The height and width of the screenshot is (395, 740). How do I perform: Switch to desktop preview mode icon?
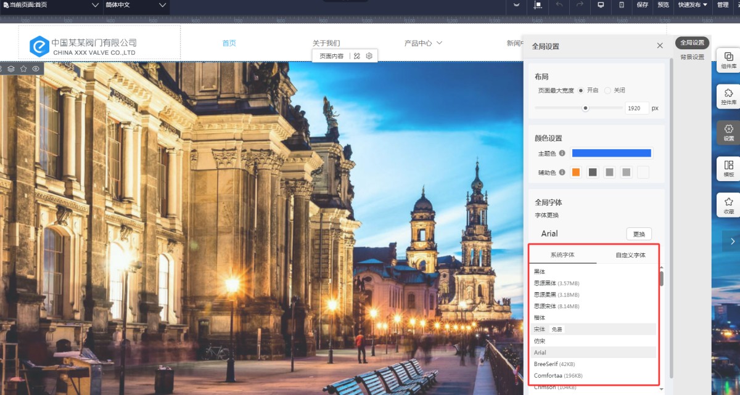tap(601, 5)
